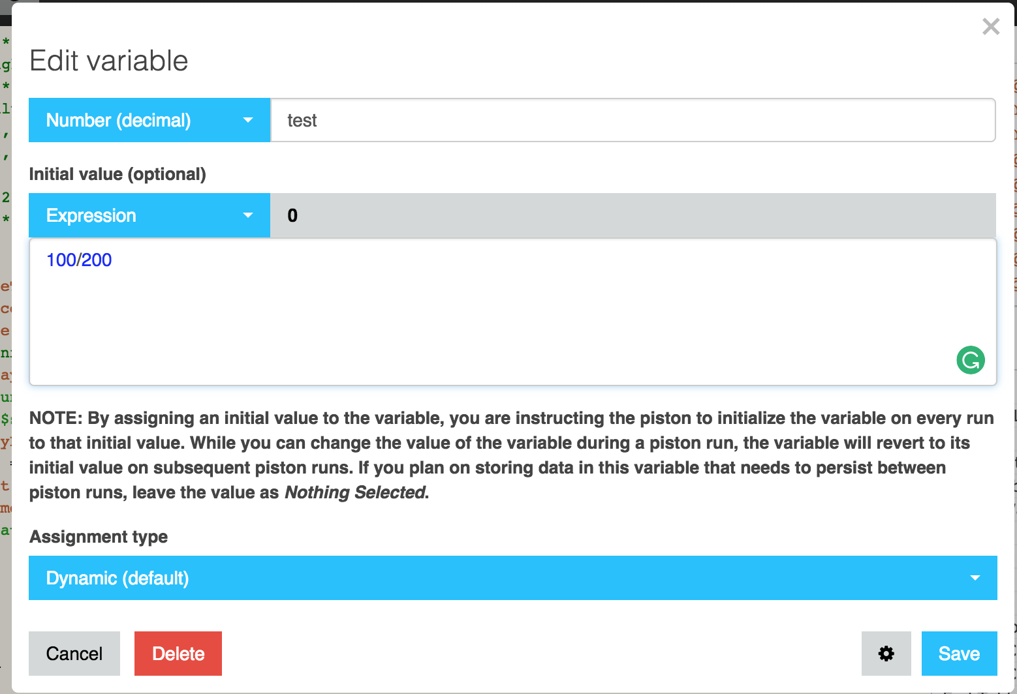Save the variable changes
The image size is (1017, 694).
tap(960, 654)
